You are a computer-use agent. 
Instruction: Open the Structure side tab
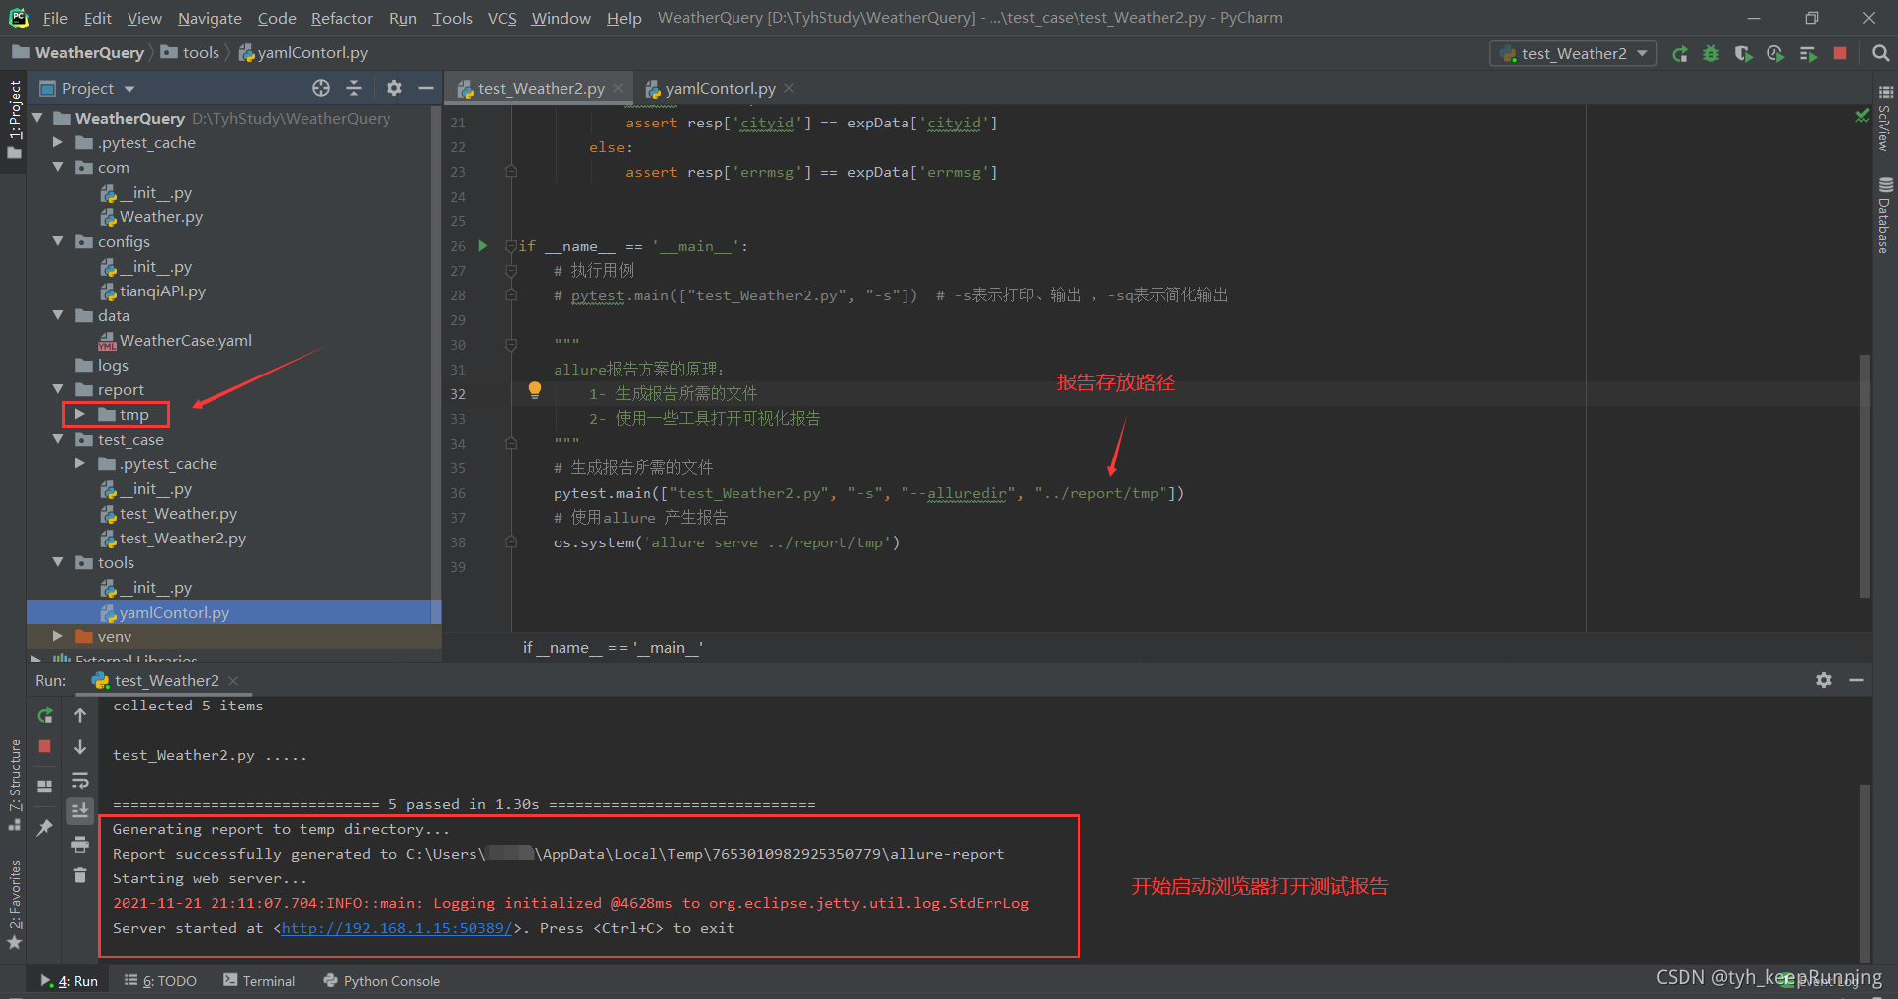(15, 784)
